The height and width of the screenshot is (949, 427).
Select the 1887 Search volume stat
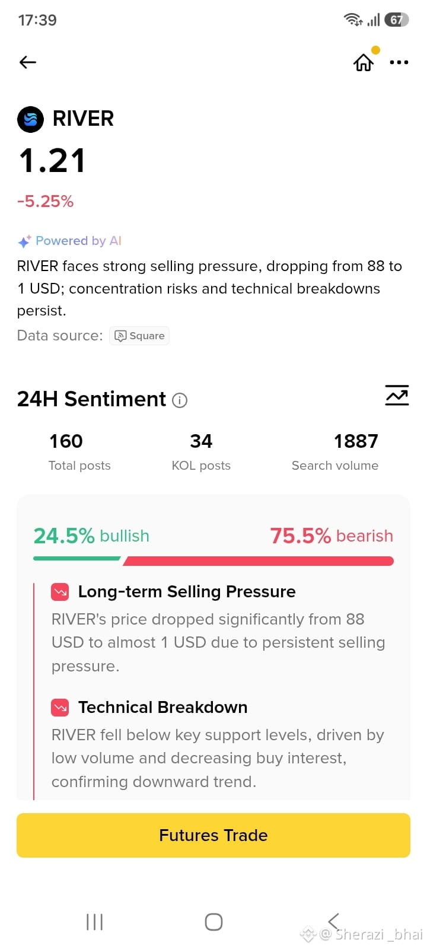coord(335,452)
